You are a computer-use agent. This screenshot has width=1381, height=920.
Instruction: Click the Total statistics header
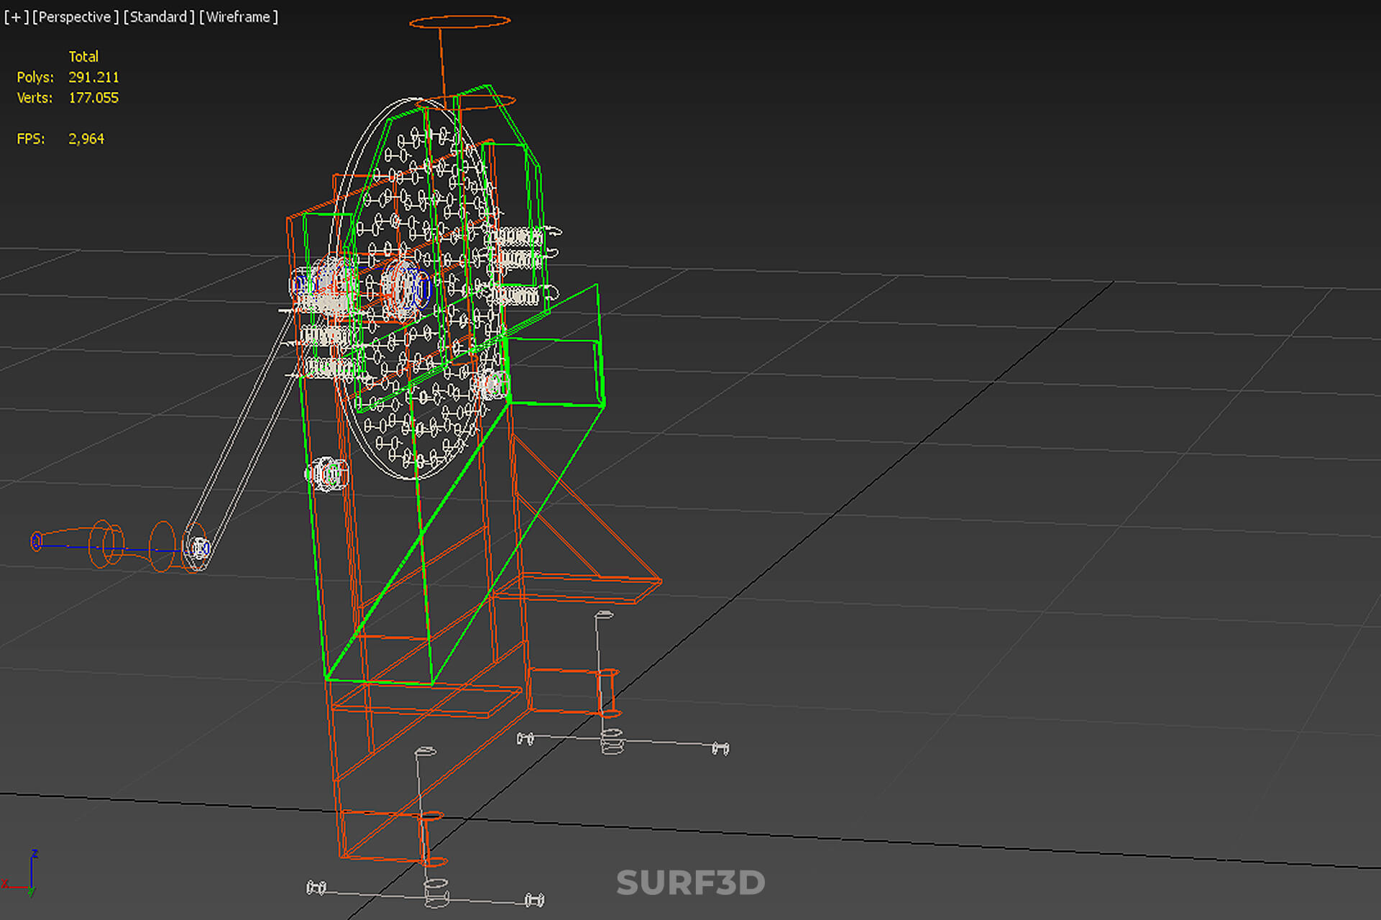(83, 56)
